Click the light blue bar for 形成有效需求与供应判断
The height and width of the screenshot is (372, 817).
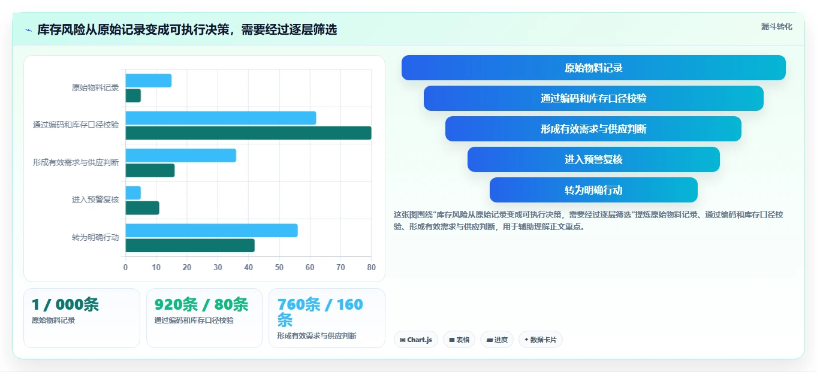point(181,155)
